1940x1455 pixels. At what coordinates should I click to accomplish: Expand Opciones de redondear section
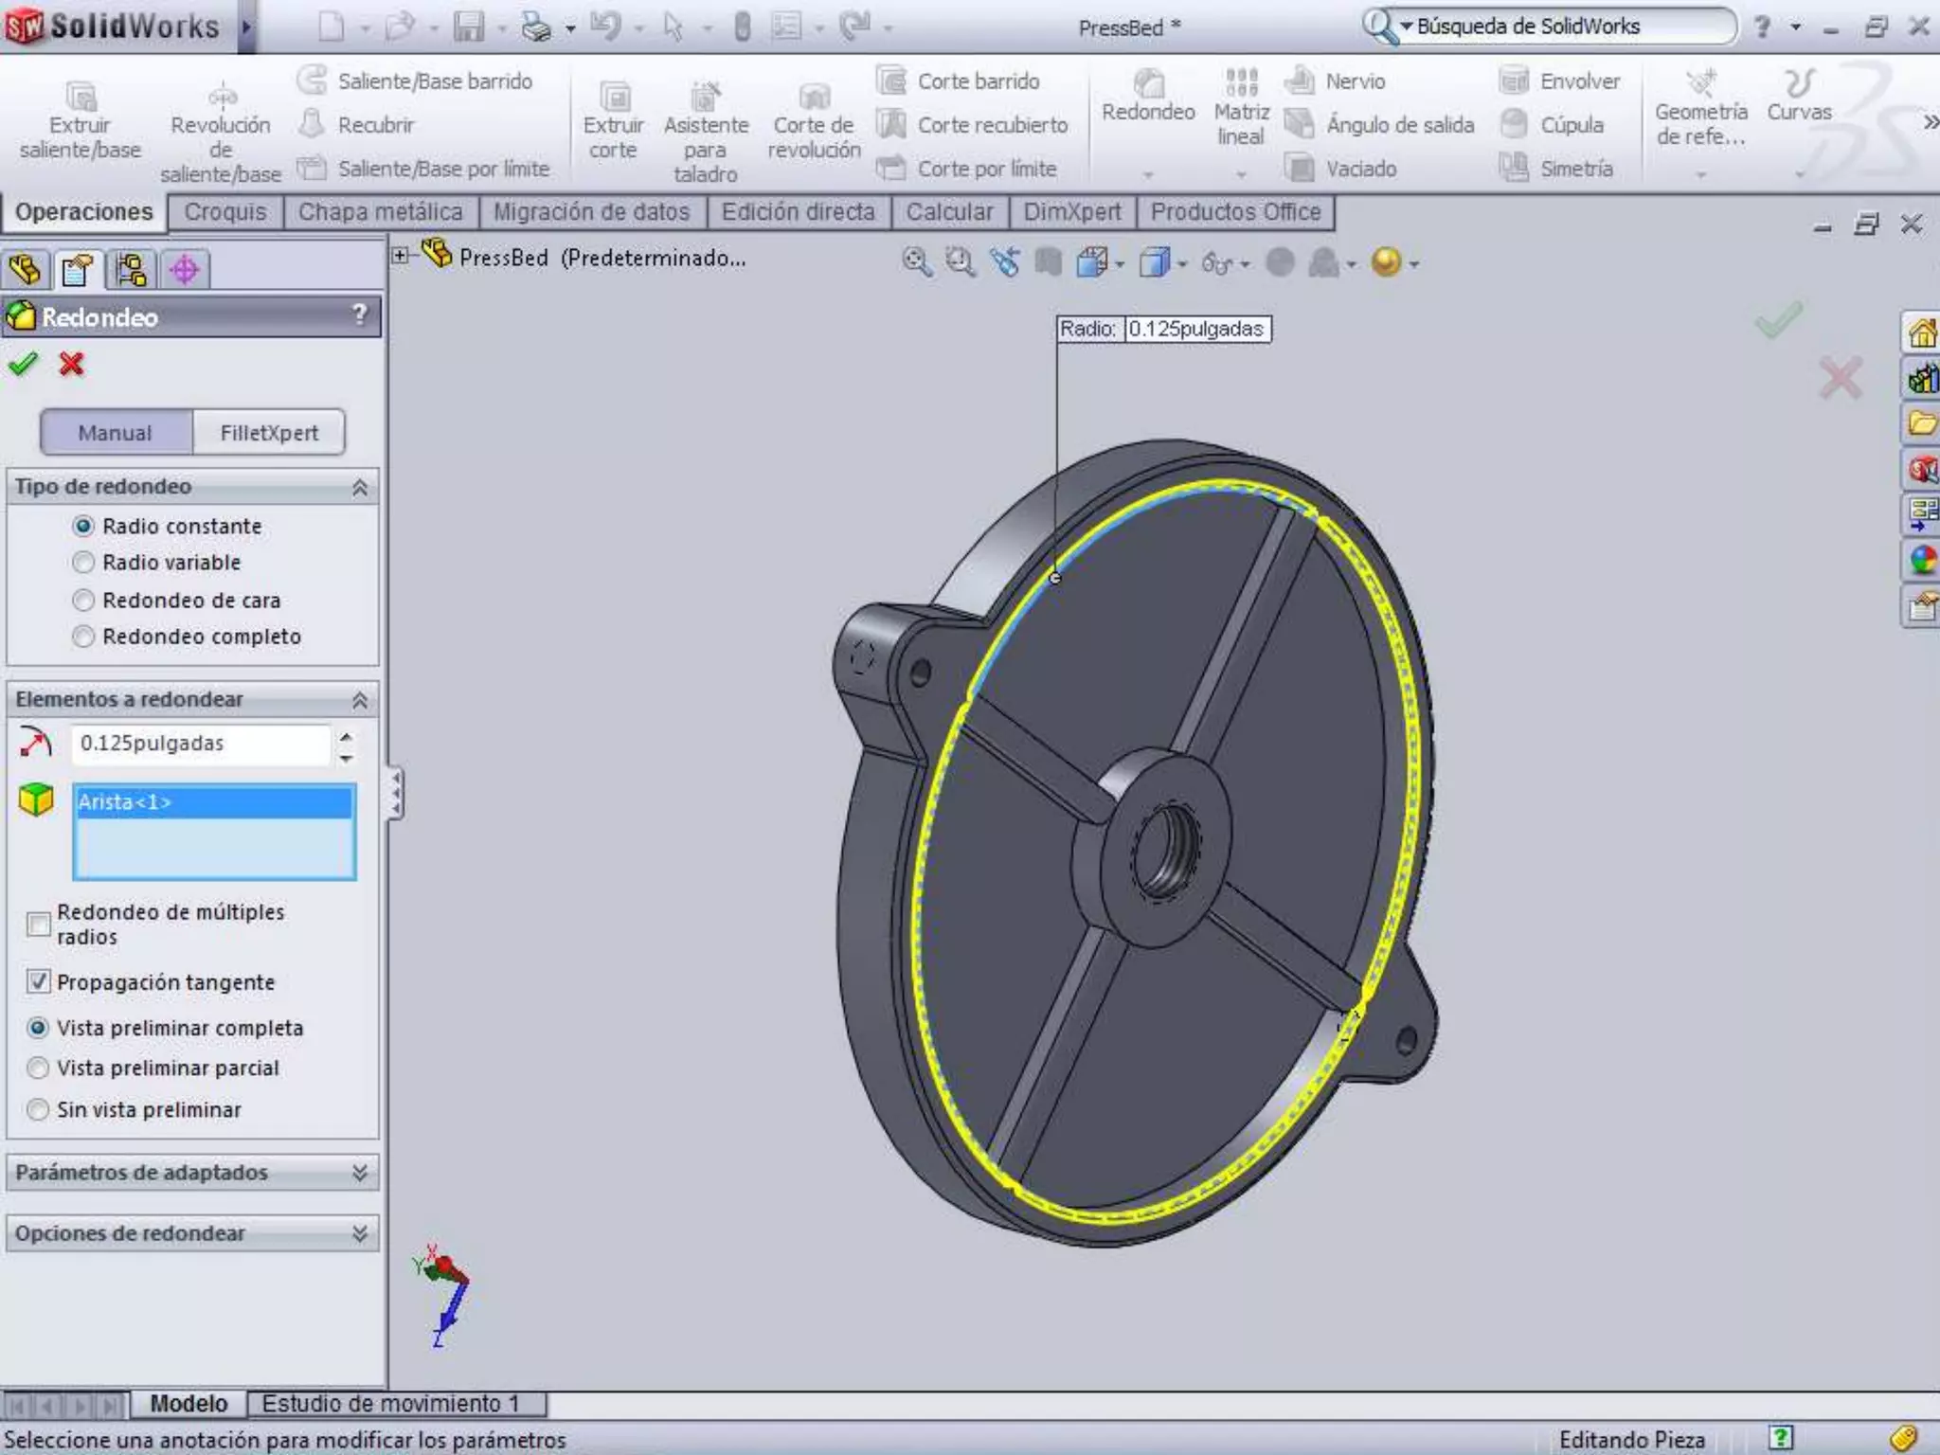click(359, 1233)
